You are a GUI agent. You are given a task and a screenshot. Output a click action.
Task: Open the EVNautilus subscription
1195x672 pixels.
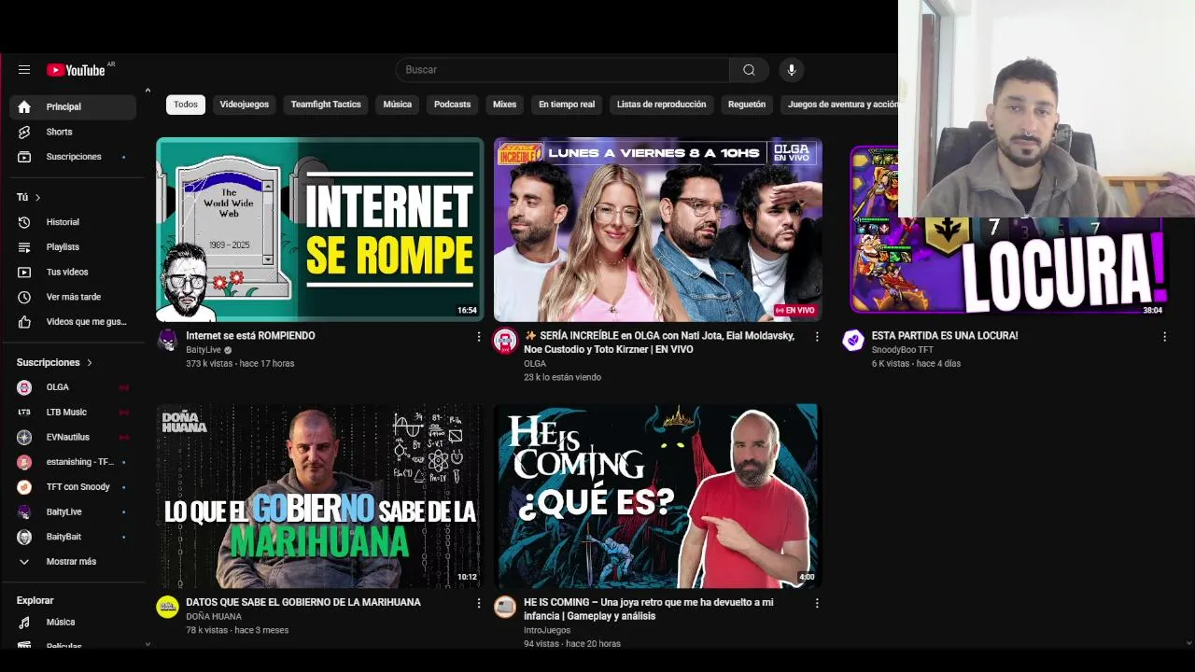(x=73, y=437)
